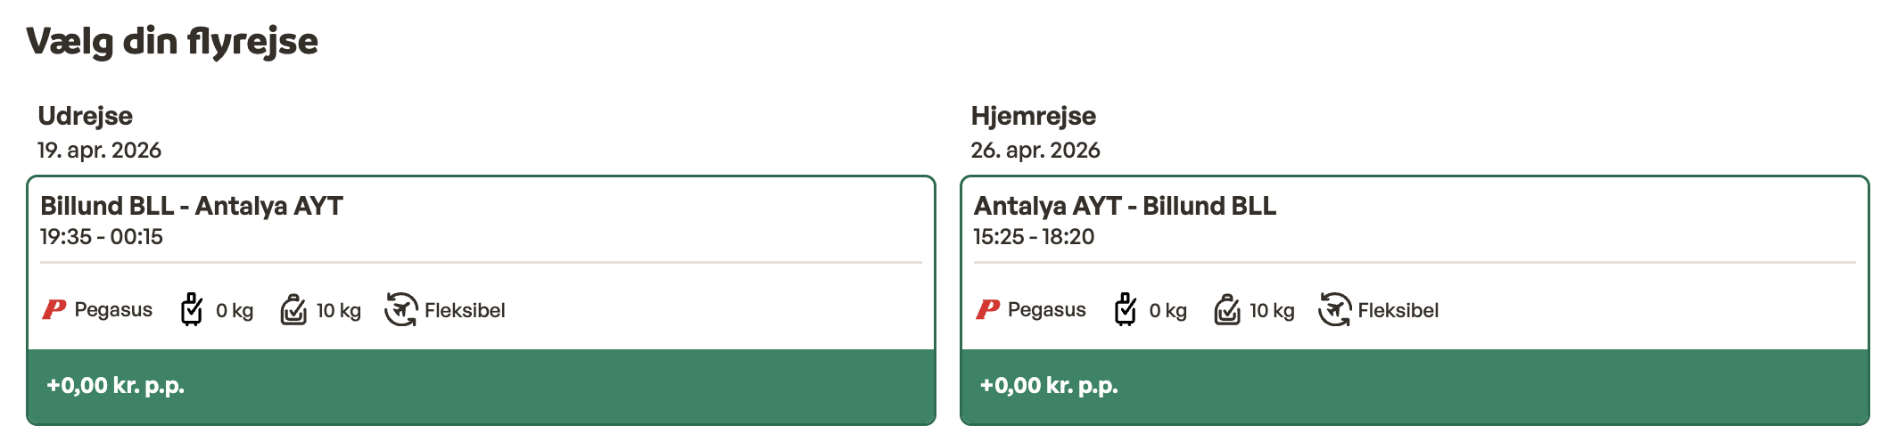Click return hand luggage 10 kg icon
Screen dimensions: 1889x442
point(1227,310)
